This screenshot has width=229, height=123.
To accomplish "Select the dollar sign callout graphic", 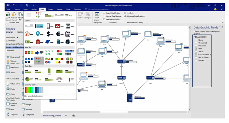I will tap(50, 34).
